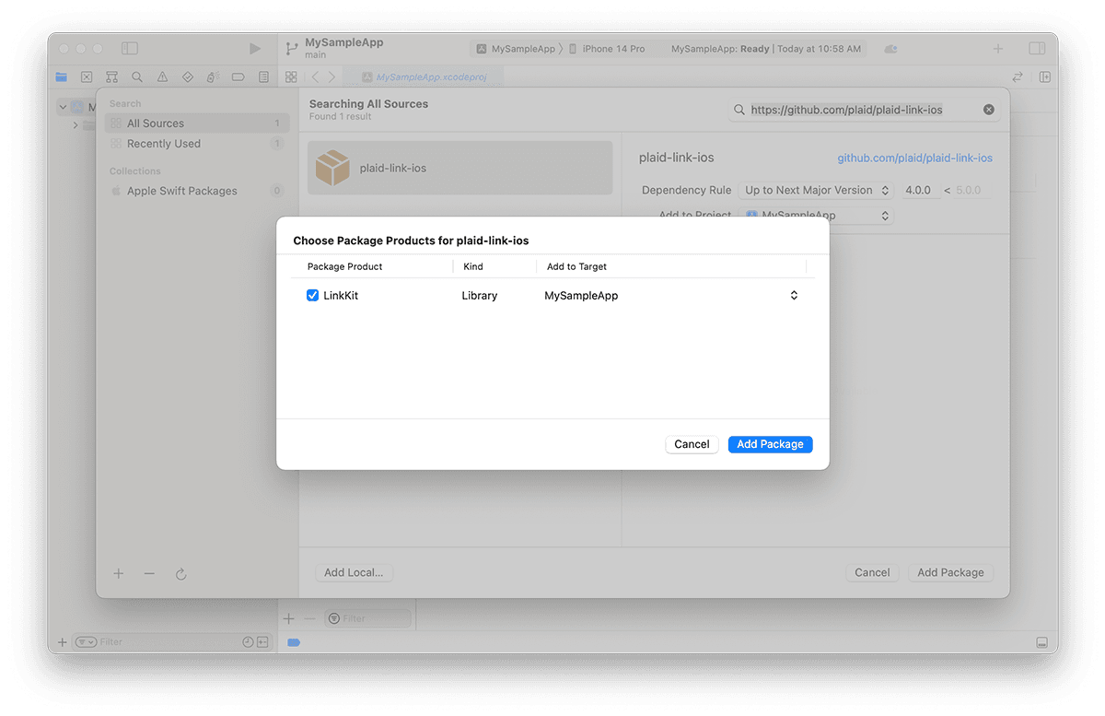This screenshot has width=1105, height=716.
Task: Click Add Package in the background sheet
Action: click(x=950, y=572)
